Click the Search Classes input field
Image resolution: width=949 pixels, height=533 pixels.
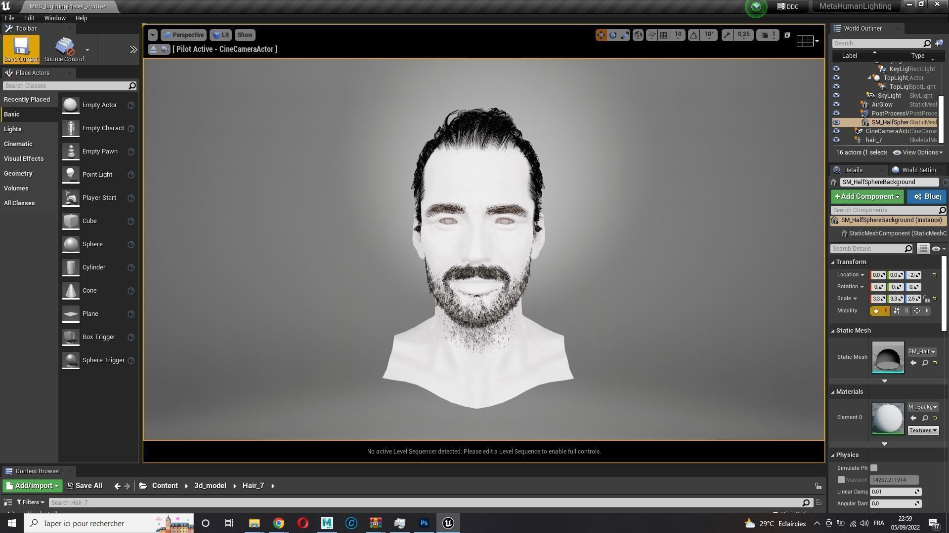tap(65, 86)
